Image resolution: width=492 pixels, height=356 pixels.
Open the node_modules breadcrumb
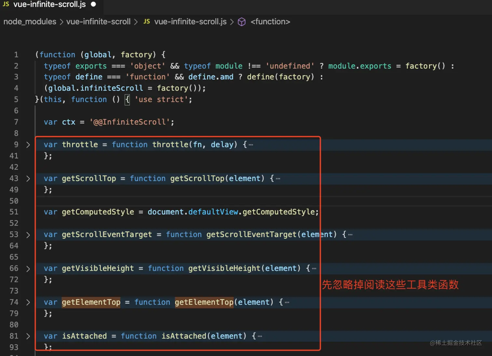coord(30,22)
